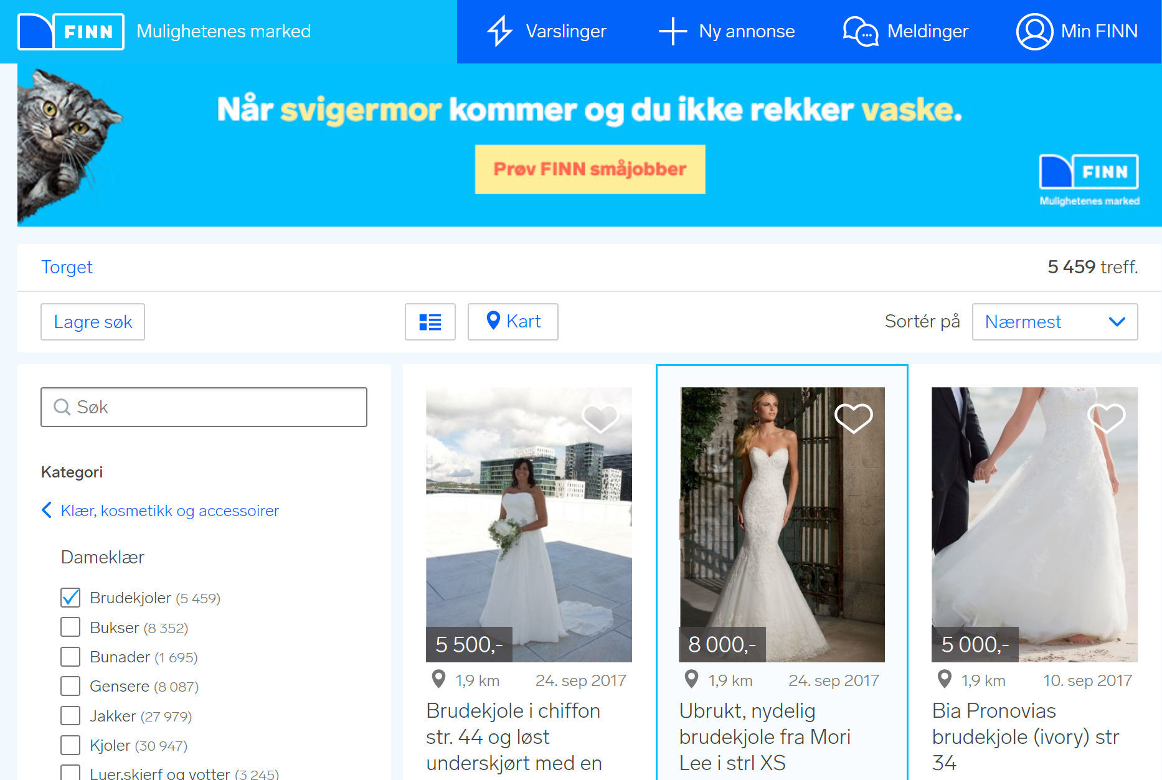
Task: Check the Jakker filter checkbox
Action: [x=70, y=716]
